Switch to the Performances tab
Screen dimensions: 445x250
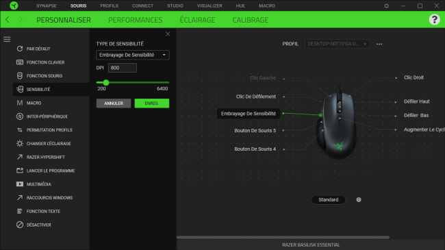(135, 20)
